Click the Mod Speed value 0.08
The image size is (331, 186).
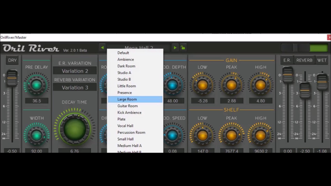tap(172, 151)
